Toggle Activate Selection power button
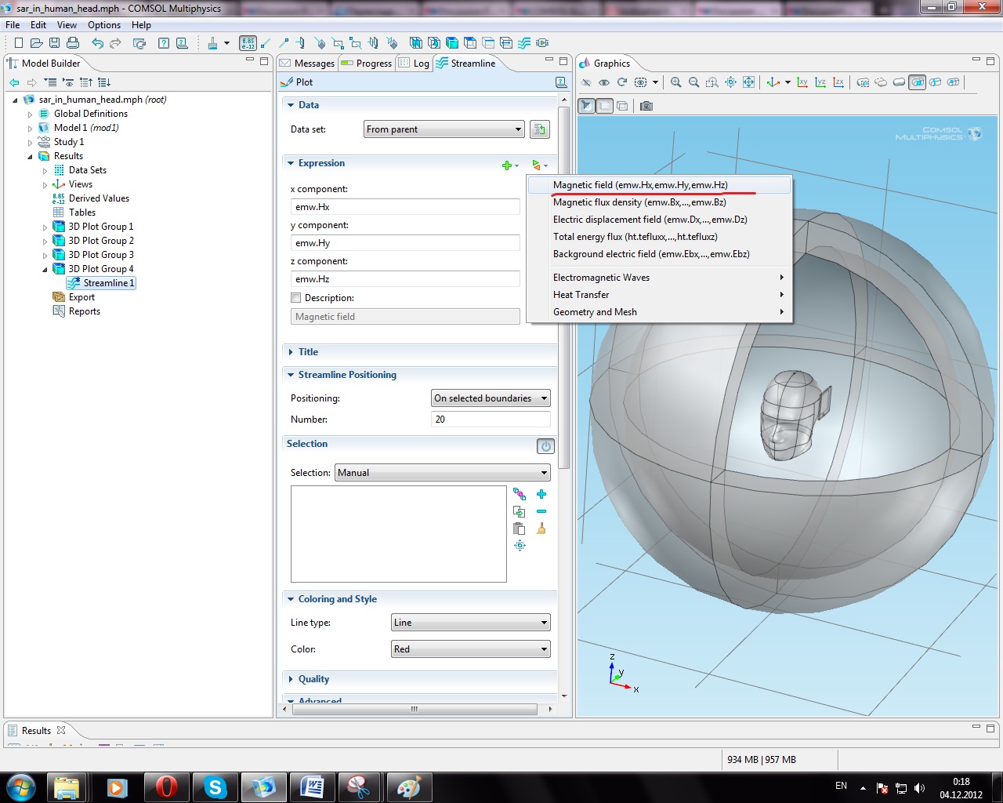 pyautogui.click(x=545, y=446)
